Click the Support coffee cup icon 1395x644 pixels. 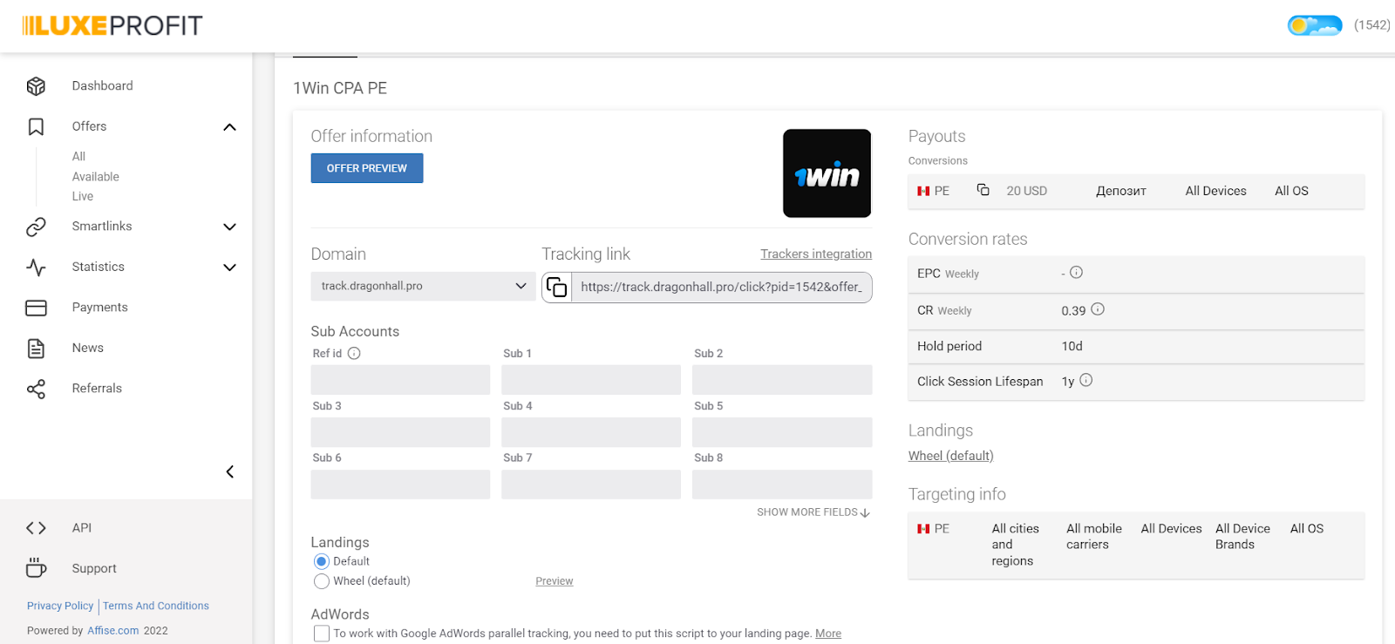[x=36, y=568]
